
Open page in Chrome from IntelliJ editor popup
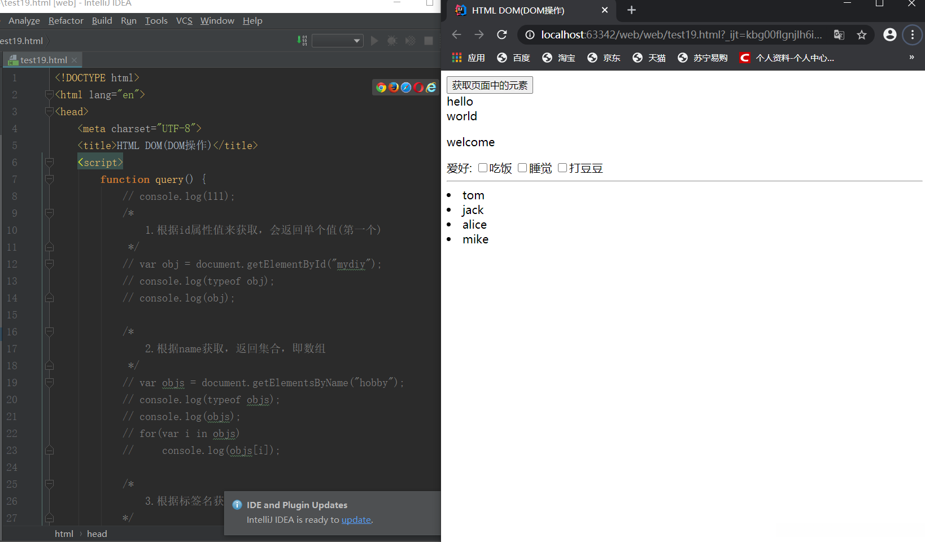click(x=381, y=87)
